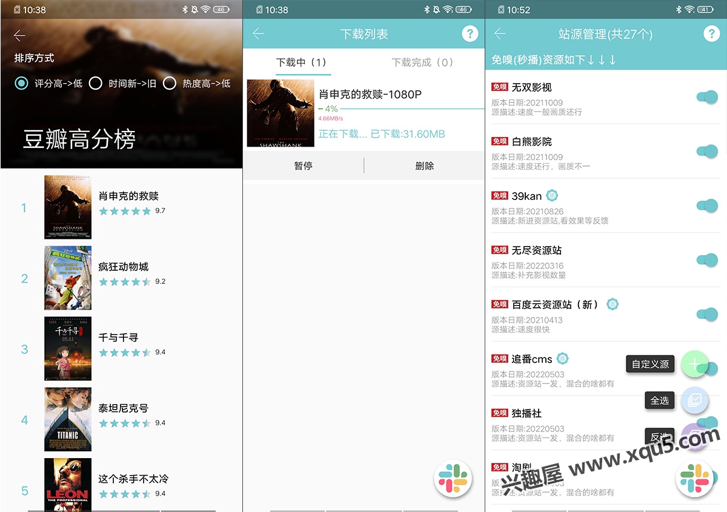
Task: Tap the back arrow beside 站源管理
Action: (500, 33)
